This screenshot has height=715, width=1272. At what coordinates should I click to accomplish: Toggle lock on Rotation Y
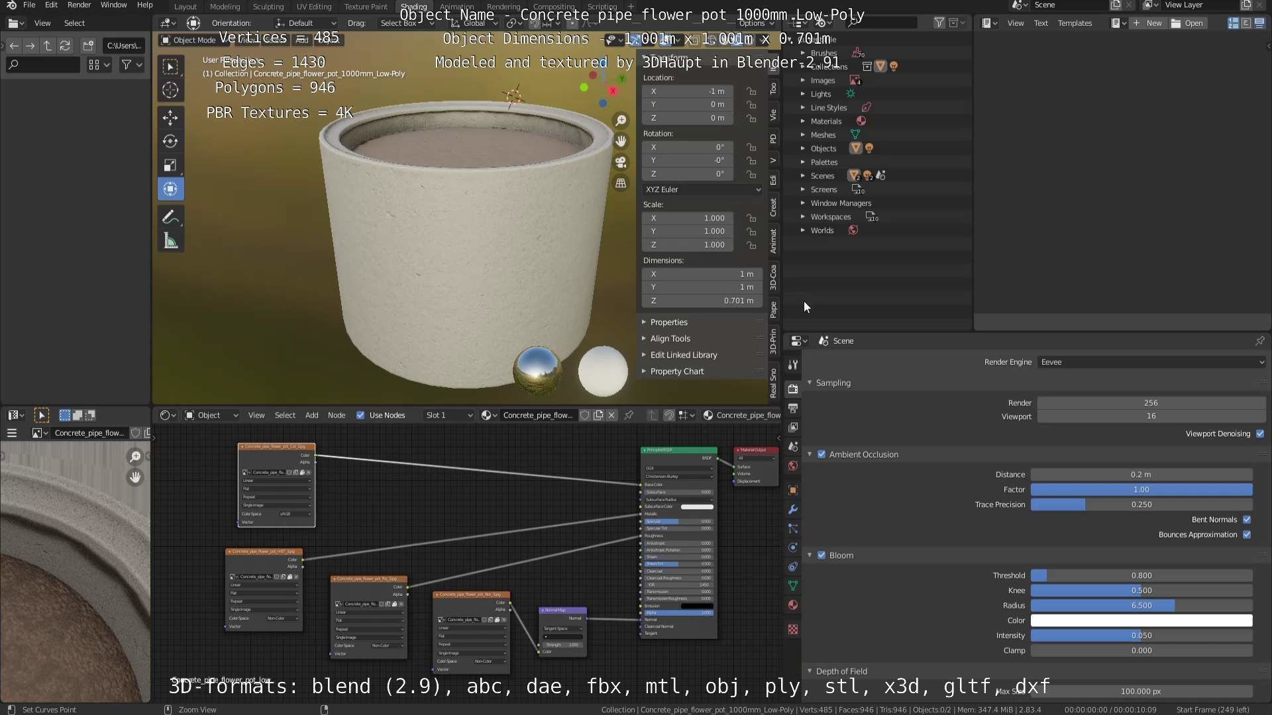(751, 160)
